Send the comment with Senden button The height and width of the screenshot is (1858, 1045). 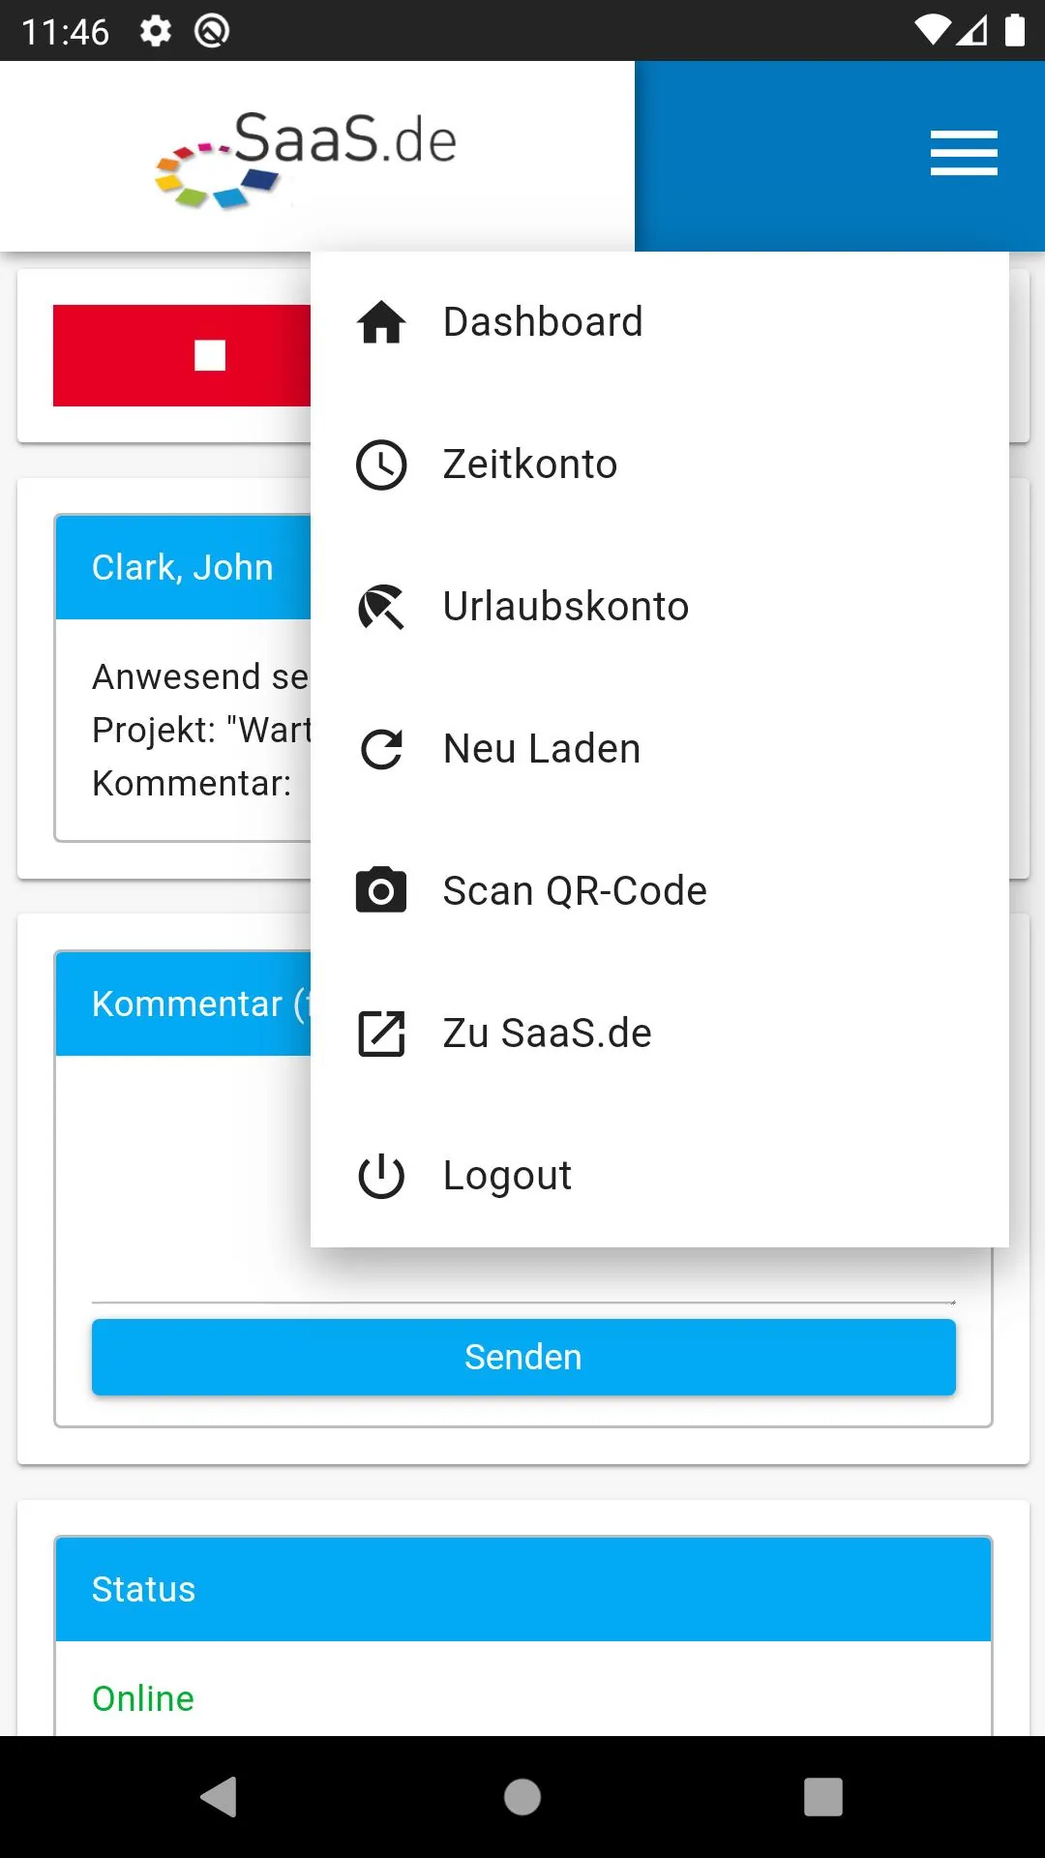click(523, 1357)
